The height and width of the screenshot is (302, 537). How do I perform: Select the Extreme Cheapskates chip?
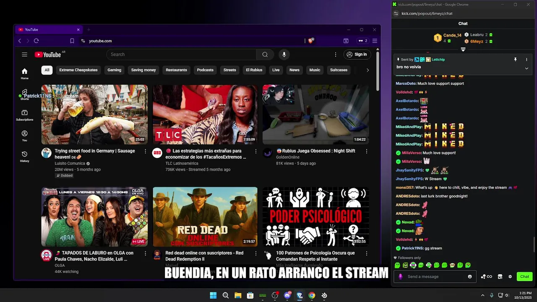[78, 70]
